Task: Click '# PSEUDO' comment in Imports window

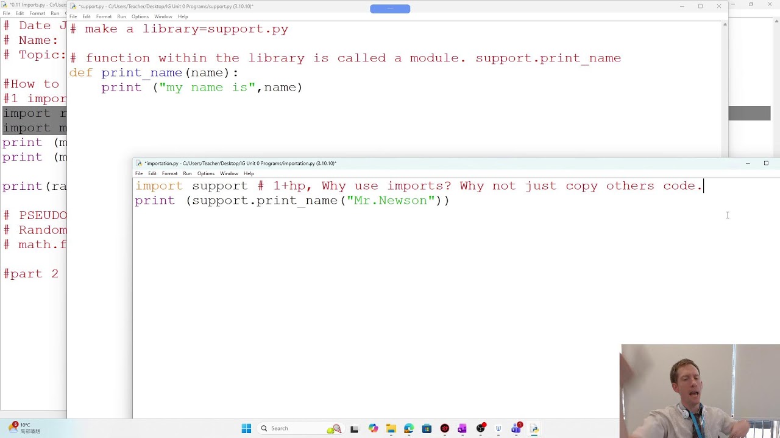Action: tap(35, 215)
